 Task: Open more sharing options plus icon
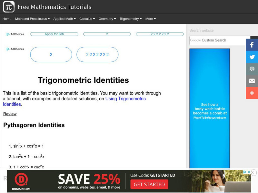(x=252, y=93)
